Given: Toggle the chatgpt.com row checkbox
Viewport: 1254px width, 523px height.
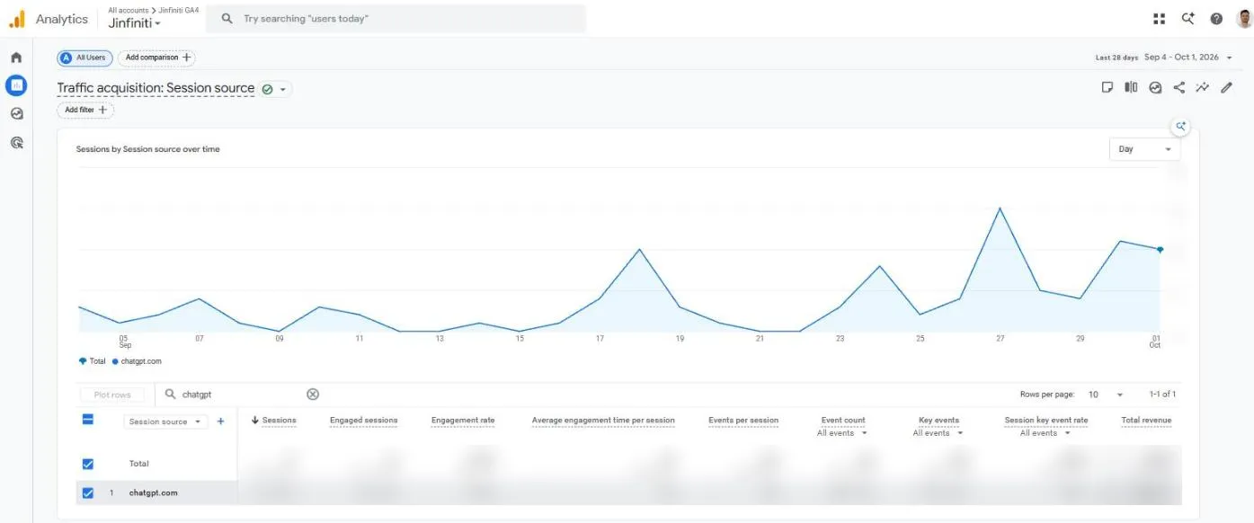Looking at the screenshot, I should coord(87,492).
